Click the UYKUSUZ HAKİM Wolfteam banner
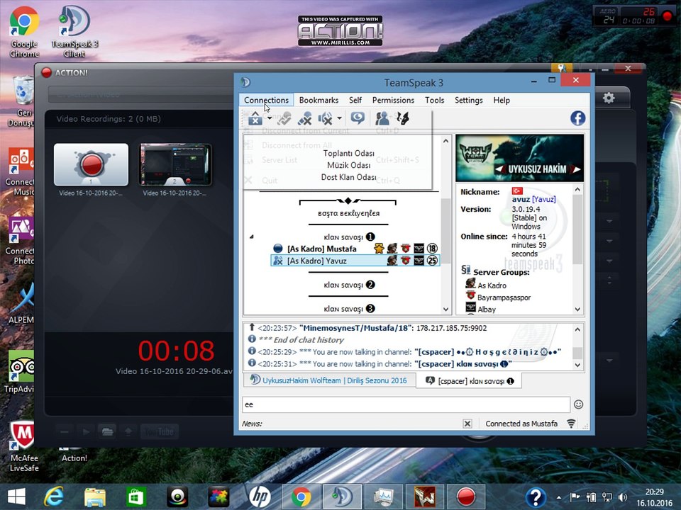 pyautogui.click(x=519, y=158)
